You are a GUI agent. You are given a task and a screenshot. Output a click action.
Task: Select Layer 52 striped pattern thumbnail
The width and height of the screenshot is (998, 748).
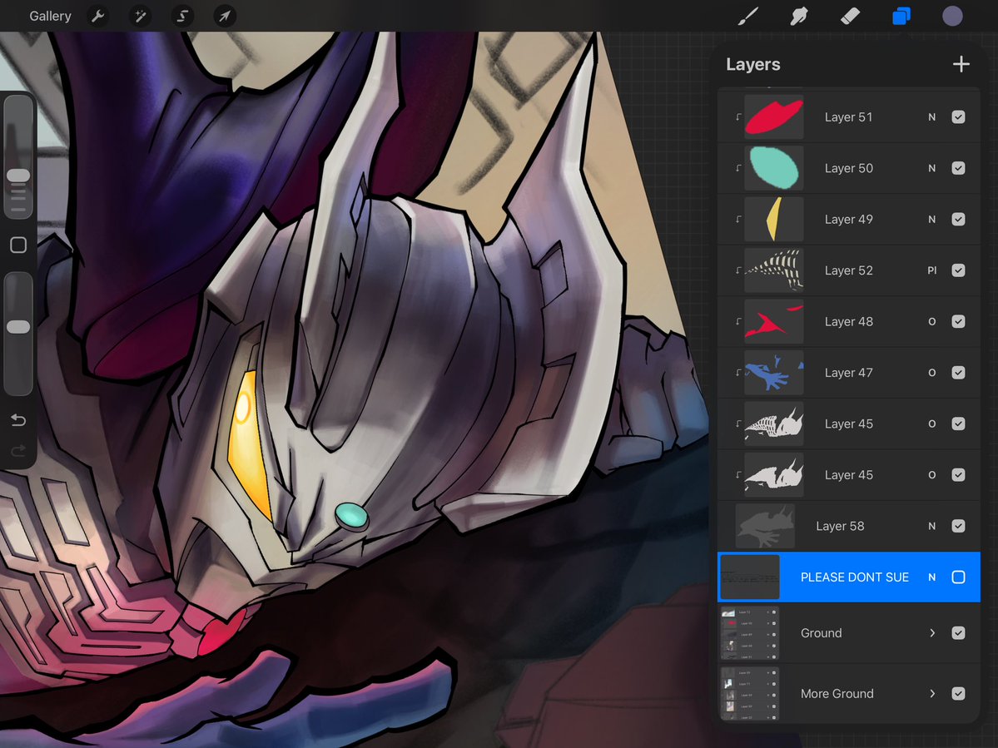point(774,270)
